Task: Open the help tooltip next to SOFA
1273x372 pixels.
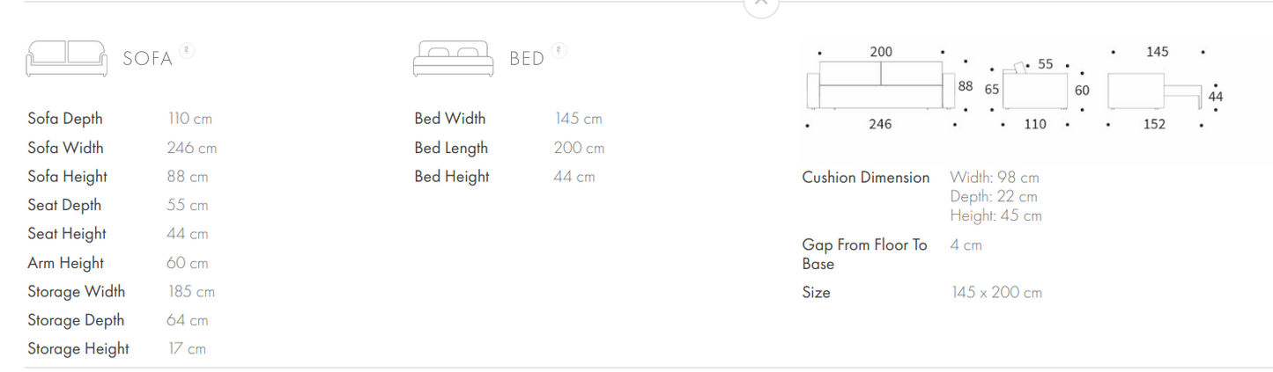Action: 186,50
